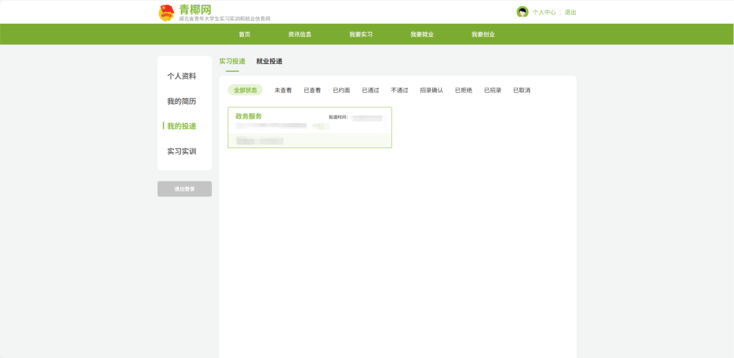Filter by 已通过 status
This screenshot has height=358, width=734.
[x=370, y=90]
